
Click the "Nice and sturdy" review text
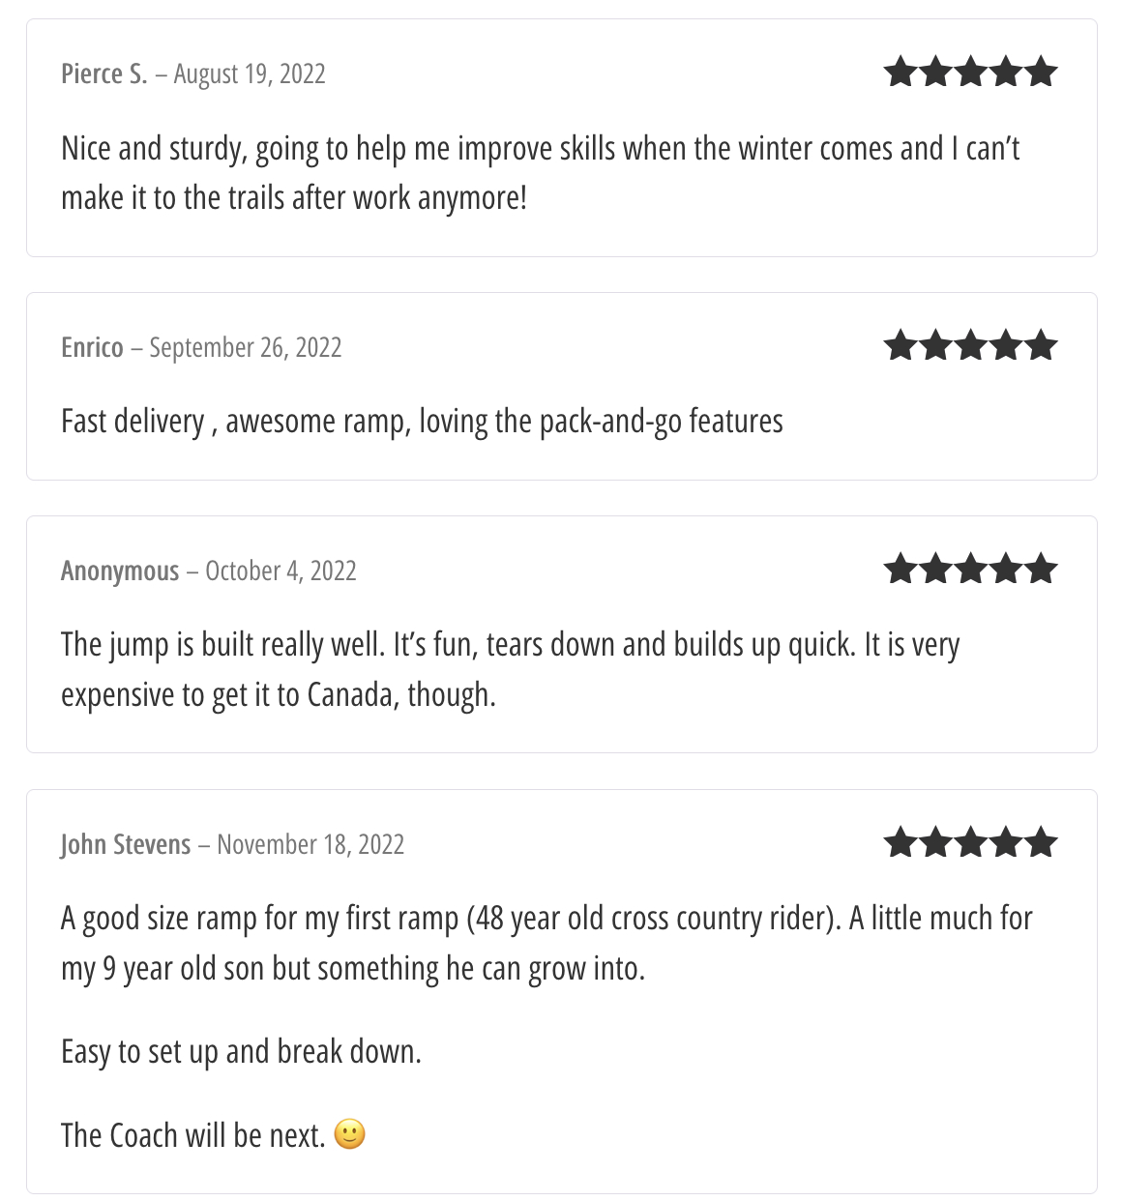(x=540, y=149)
